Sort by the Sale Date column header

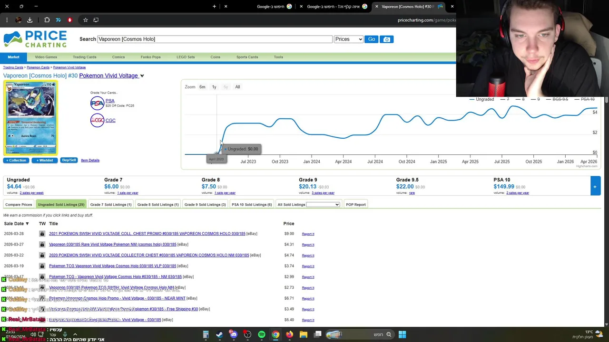click(x=16, y=224)
